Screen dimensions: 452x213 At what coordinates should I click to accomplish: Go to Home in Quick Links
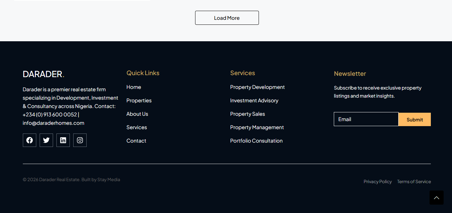coord(134,87)
